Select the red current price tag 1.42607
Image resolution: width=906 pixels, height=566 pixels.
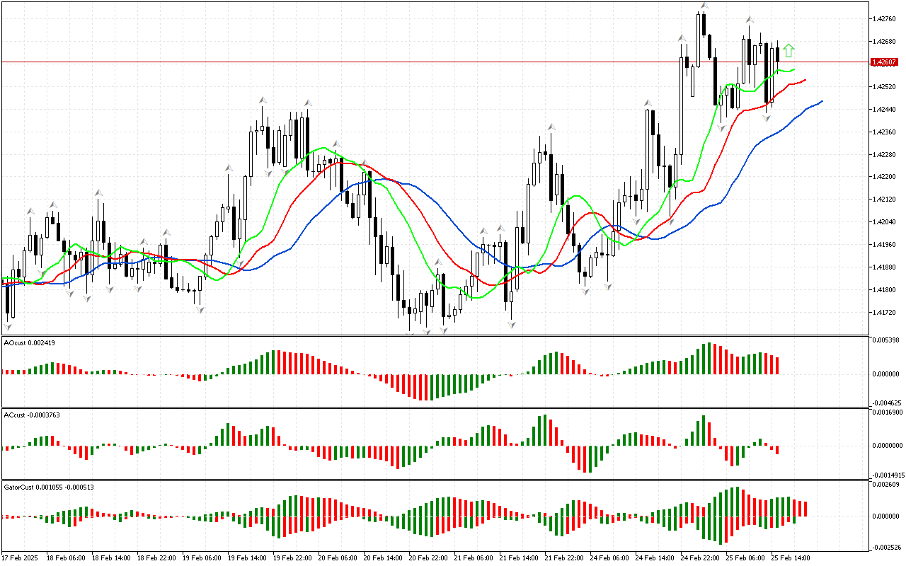[885, 62]
